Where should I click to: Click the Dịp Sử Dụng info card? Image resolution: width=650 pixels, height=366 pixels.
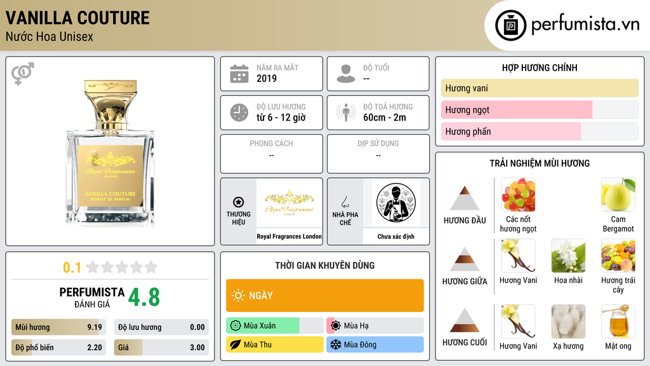[378, 154]
